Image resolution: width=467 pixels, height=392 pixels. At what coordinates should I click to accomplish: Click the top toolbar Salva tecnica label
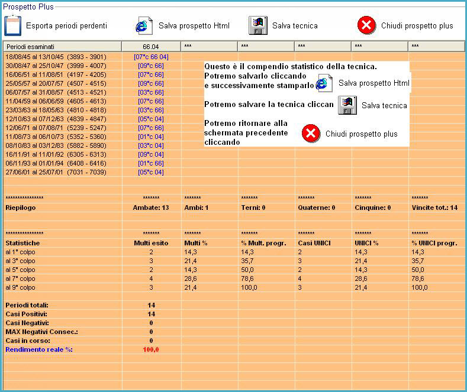tap(295, 26)
